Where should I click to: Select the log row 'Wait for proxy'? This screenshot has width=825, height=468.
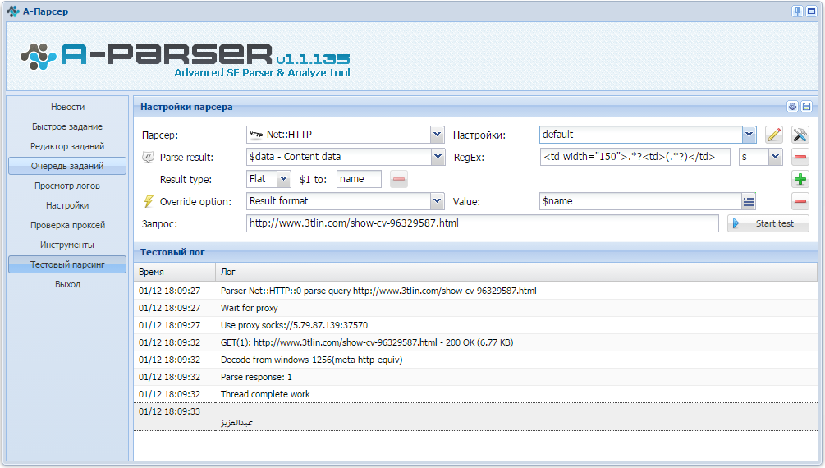[x=475, y=308]
